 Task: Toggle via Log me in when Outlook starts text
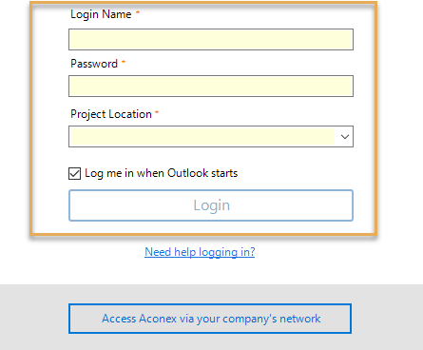click(x=161, y=173)
